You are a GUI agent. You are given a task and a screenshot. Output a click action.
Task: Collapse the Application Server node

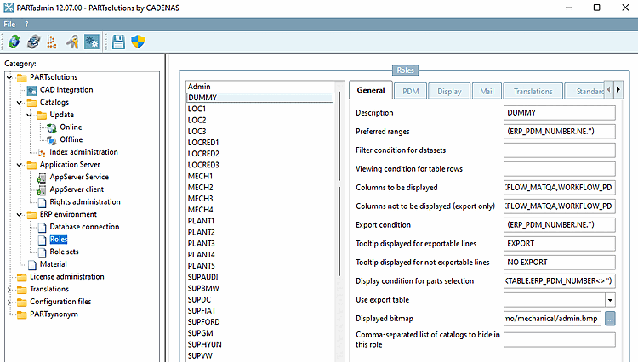pos(19,165)
